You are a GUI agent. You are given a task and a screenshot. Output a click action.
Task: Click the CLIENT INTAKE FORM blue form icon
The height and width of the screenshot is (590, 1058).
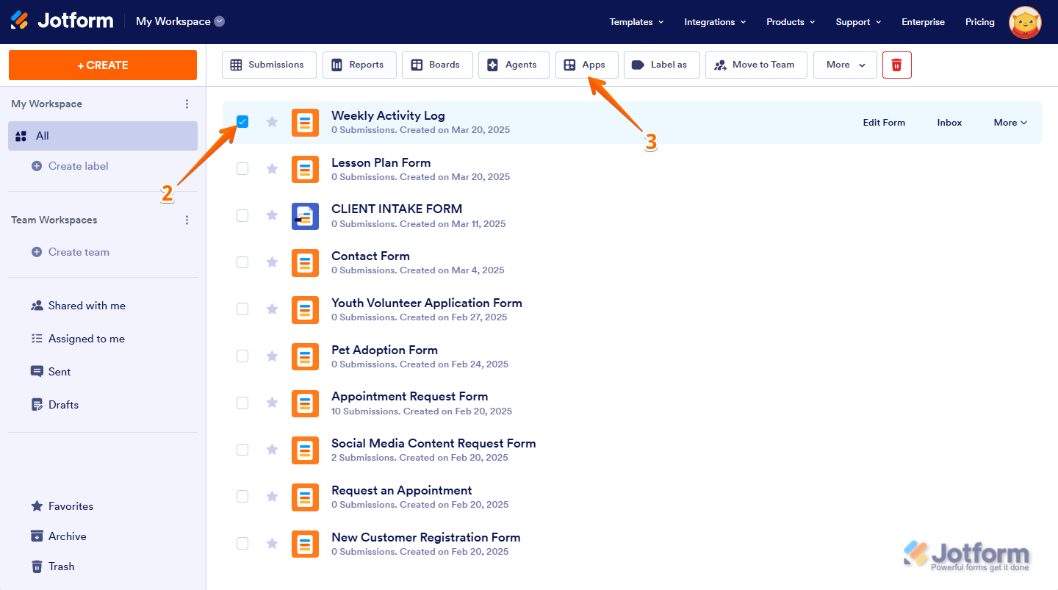305,216
